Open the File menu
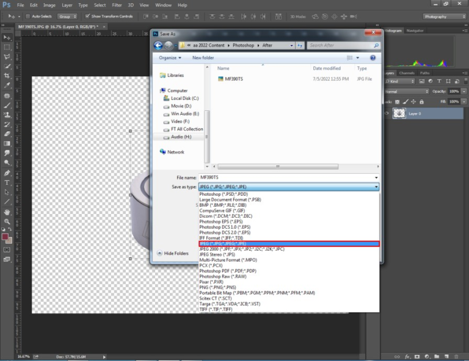Viewport: 469px width, 361px height. tap(20, 5)
